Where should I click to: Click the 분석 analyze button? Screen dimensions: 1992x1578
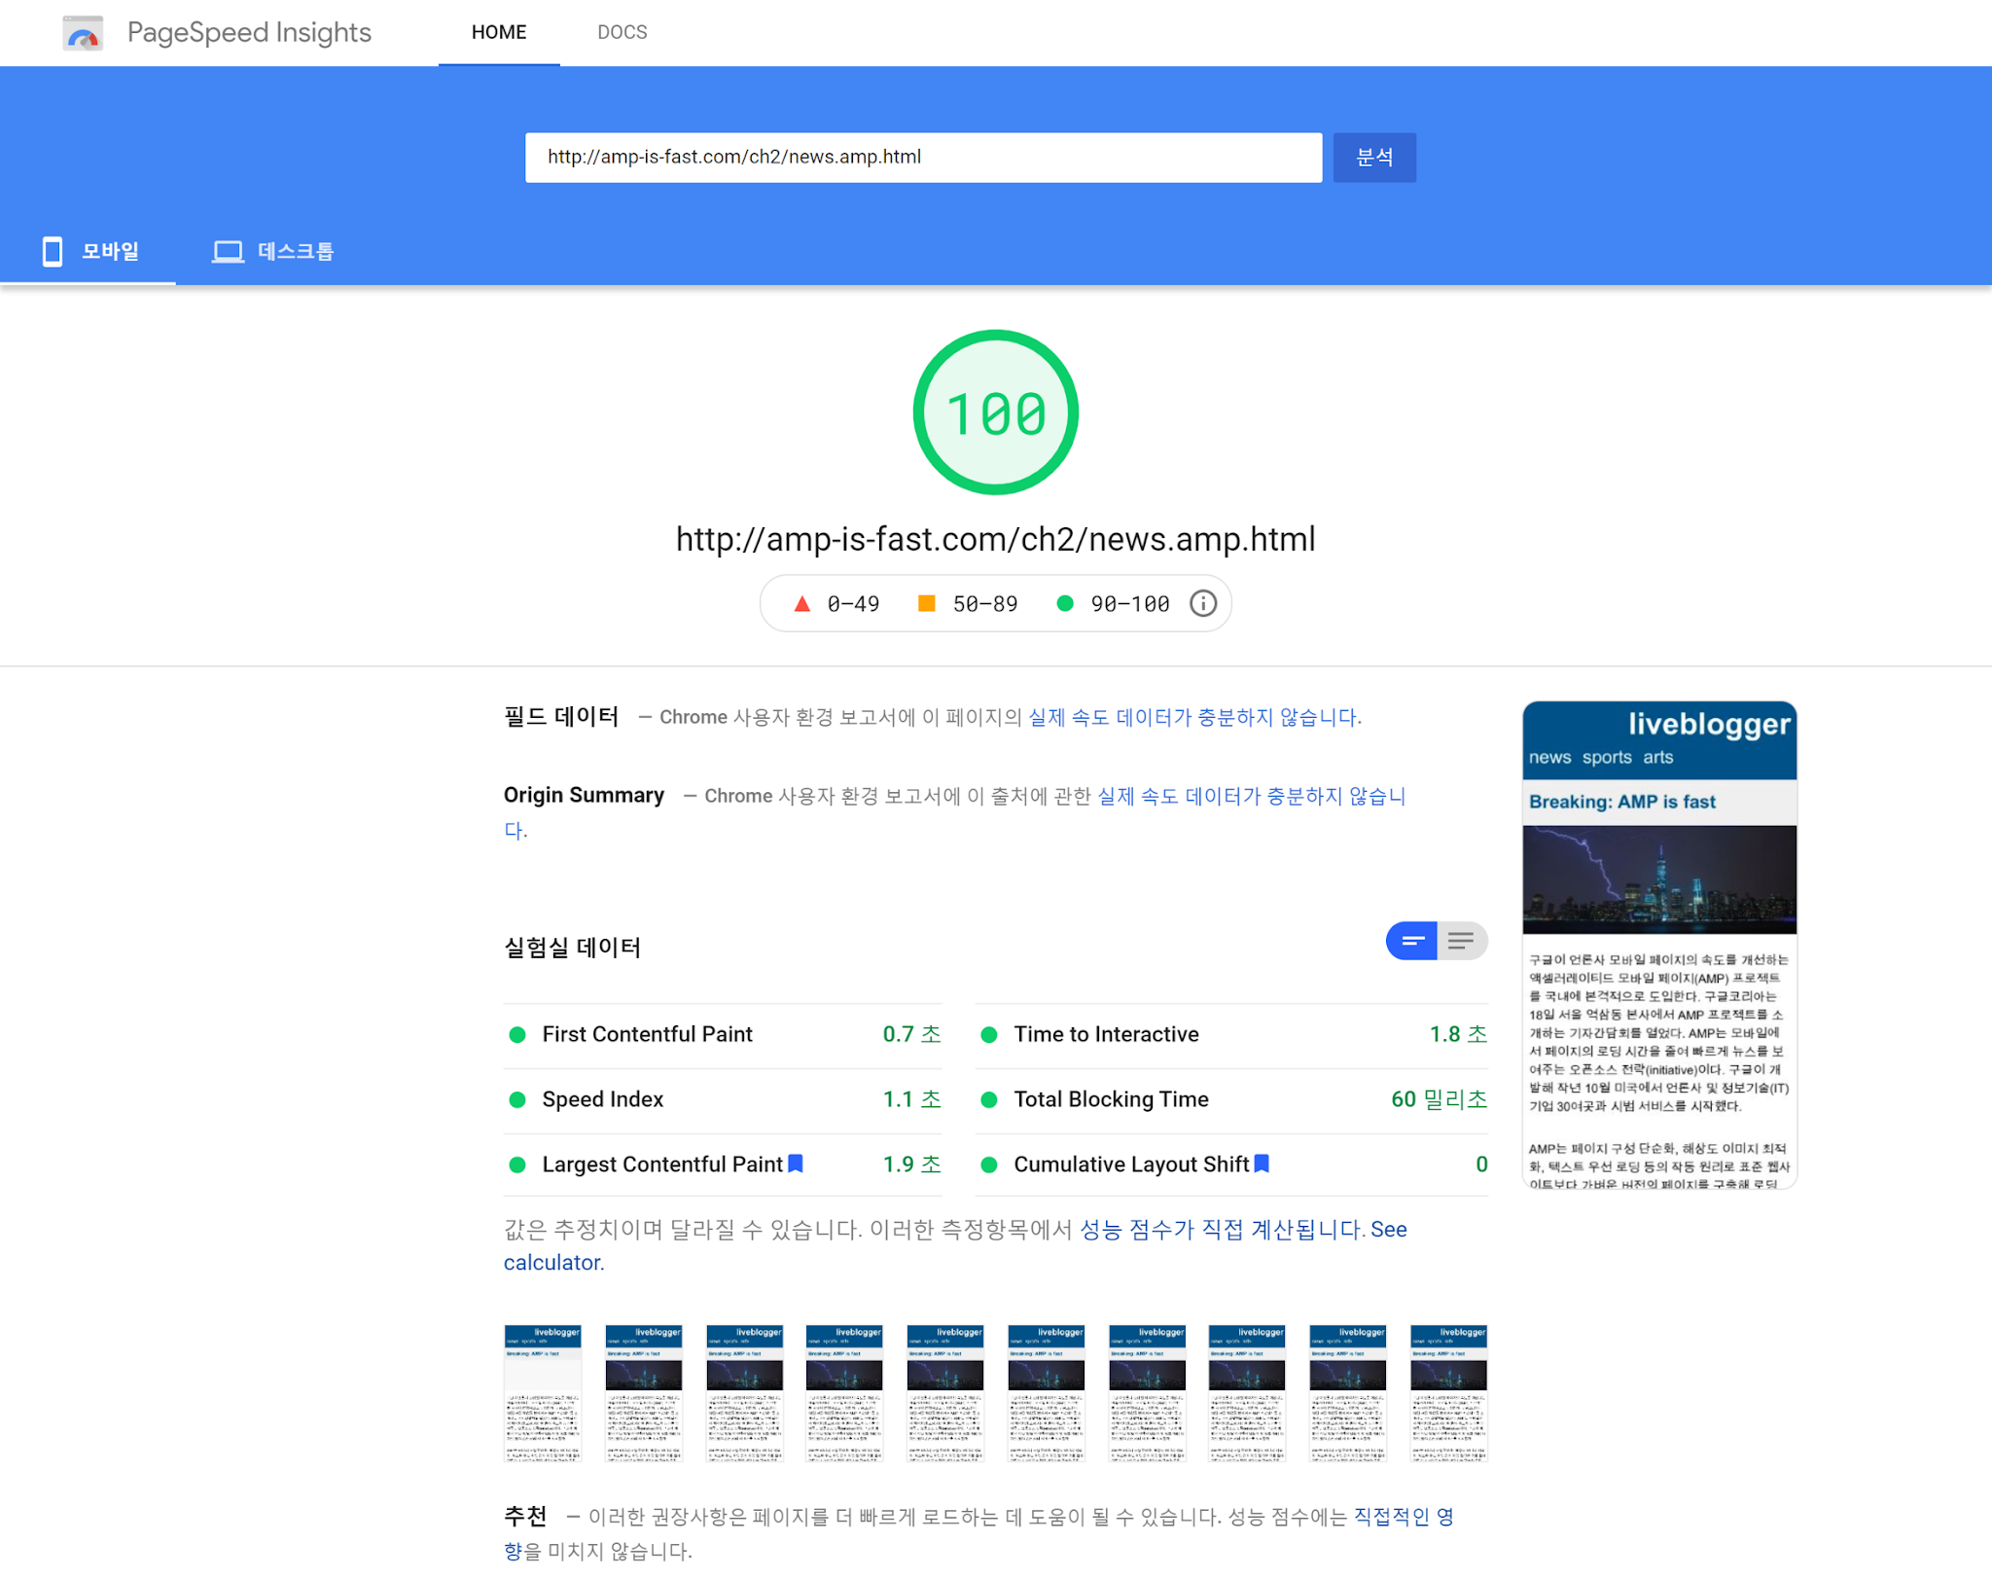click(x=1374, y=158)
